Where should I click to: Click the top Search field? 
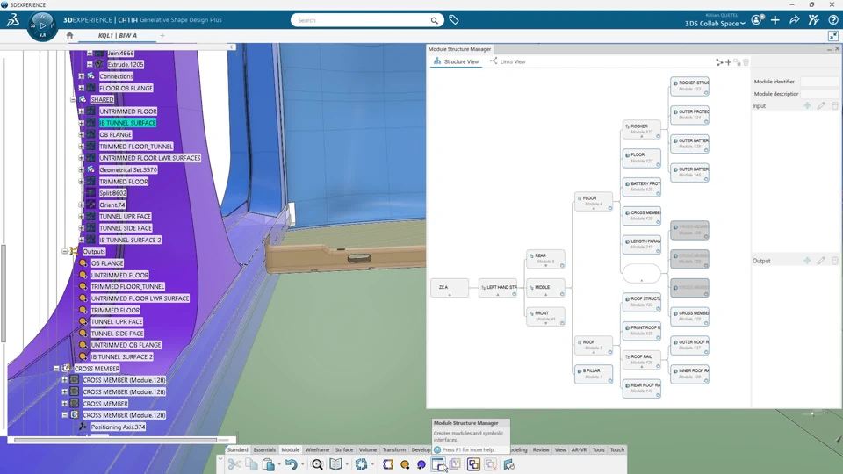[x=367, y=20]
